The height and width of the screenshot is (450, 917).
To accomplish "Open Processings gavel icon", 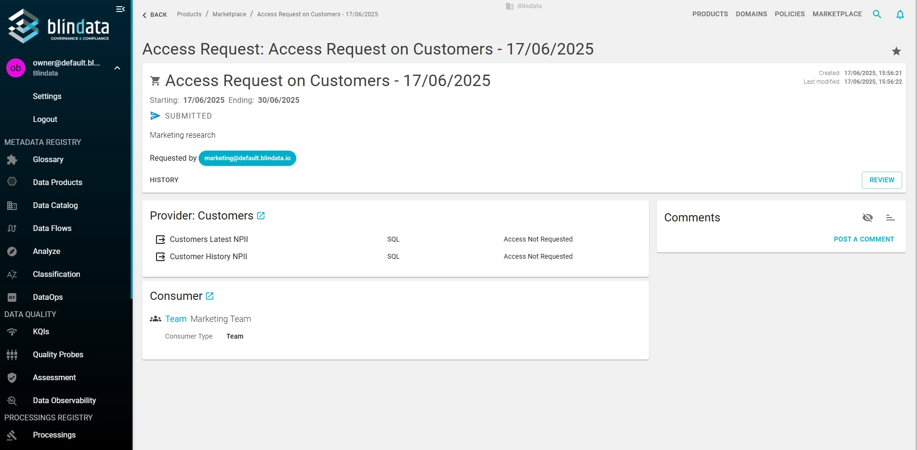I will (x=12, y=435).
